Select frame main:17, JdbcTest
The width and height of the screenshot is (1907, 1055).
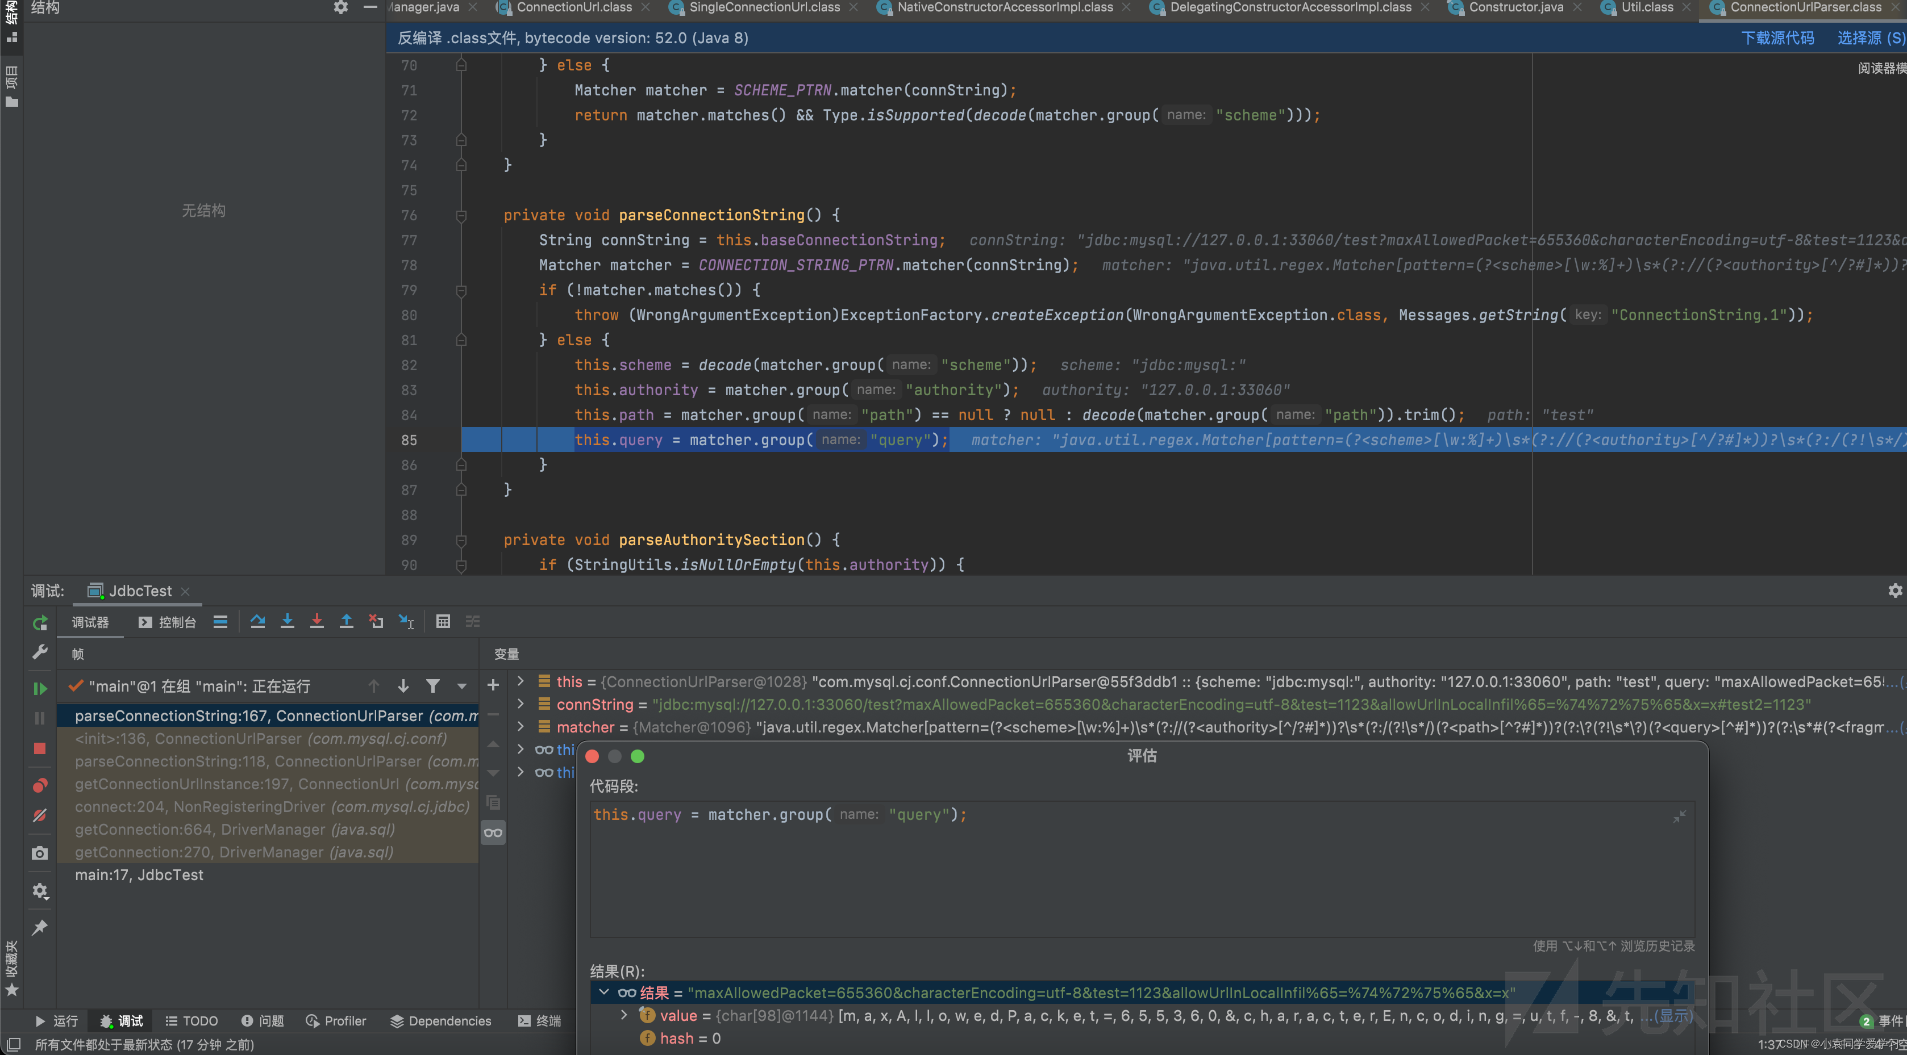(x=268, y=874)
